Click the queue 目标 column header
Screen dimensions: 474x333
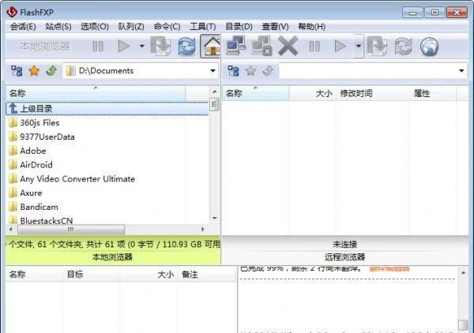click(x=91, y=275)
